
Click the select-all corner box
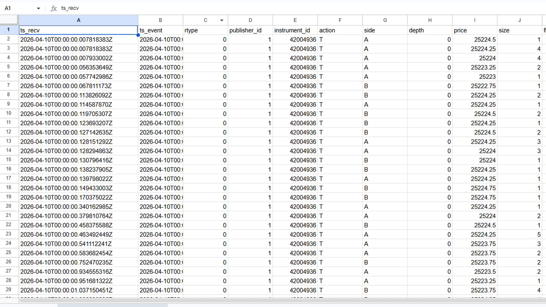tap(9, 20)
